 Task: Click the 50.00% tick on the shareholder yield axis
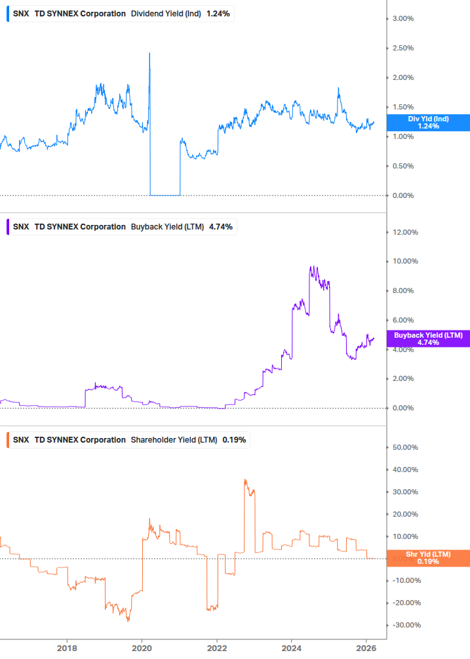(x=405, y=448)
